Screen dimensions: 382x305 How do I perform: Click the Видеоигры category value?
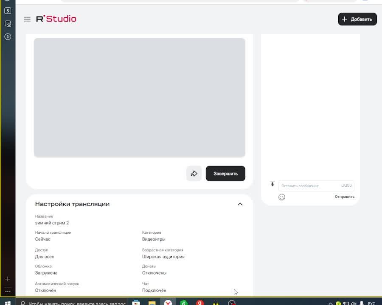pyautogui.click(x=154, y=239)
